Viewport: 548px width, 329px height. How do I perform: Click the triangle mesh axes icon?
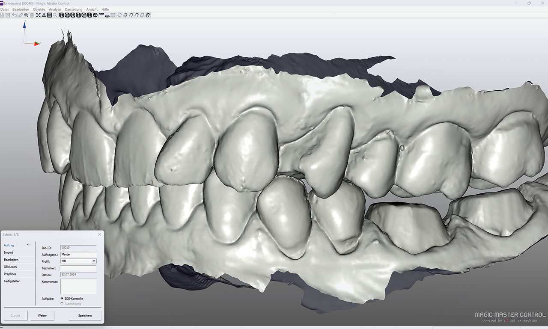[x=44, y=15]
